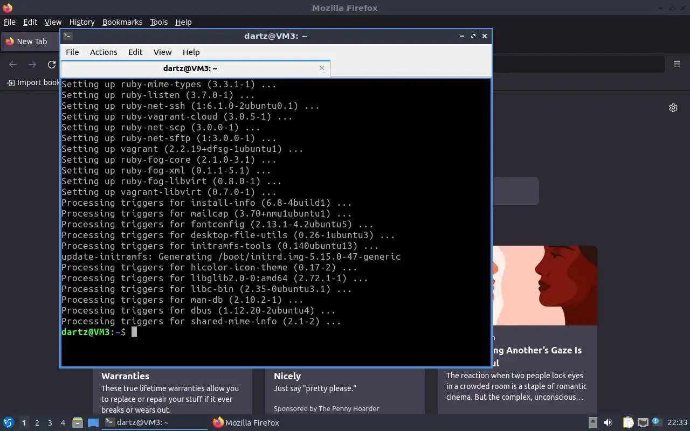Maximize the terminal window
Screen dimensions: 690x431
[x=473, y=36]
